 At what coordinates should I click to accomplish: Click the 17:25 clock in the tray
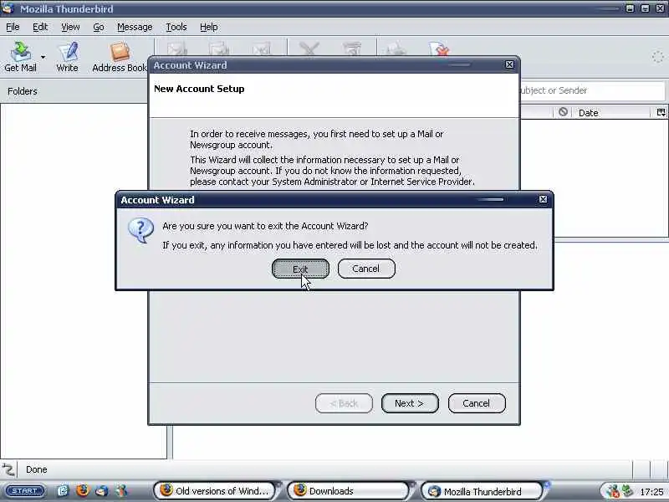tap(651, 492)
